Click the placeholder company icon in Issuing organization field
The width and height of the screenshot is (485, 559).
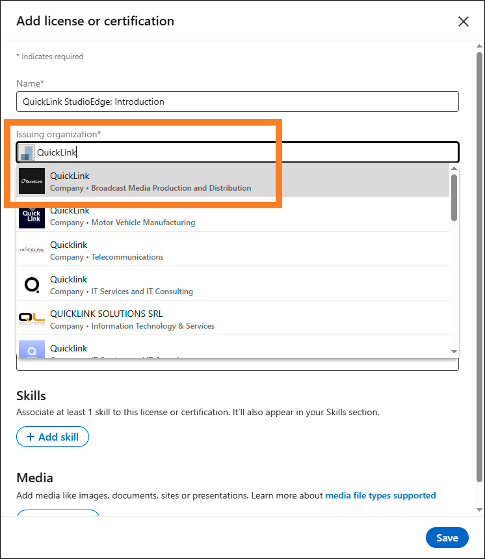27,152
